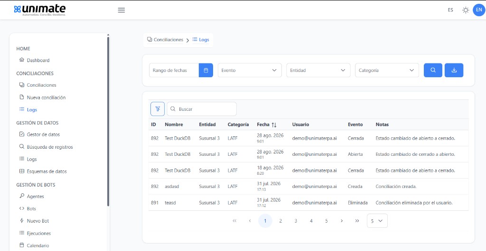The image size is (486, 251).
Task: Click the Rango de fechas input
Action: pyautogui.click(x=174, y=70)
